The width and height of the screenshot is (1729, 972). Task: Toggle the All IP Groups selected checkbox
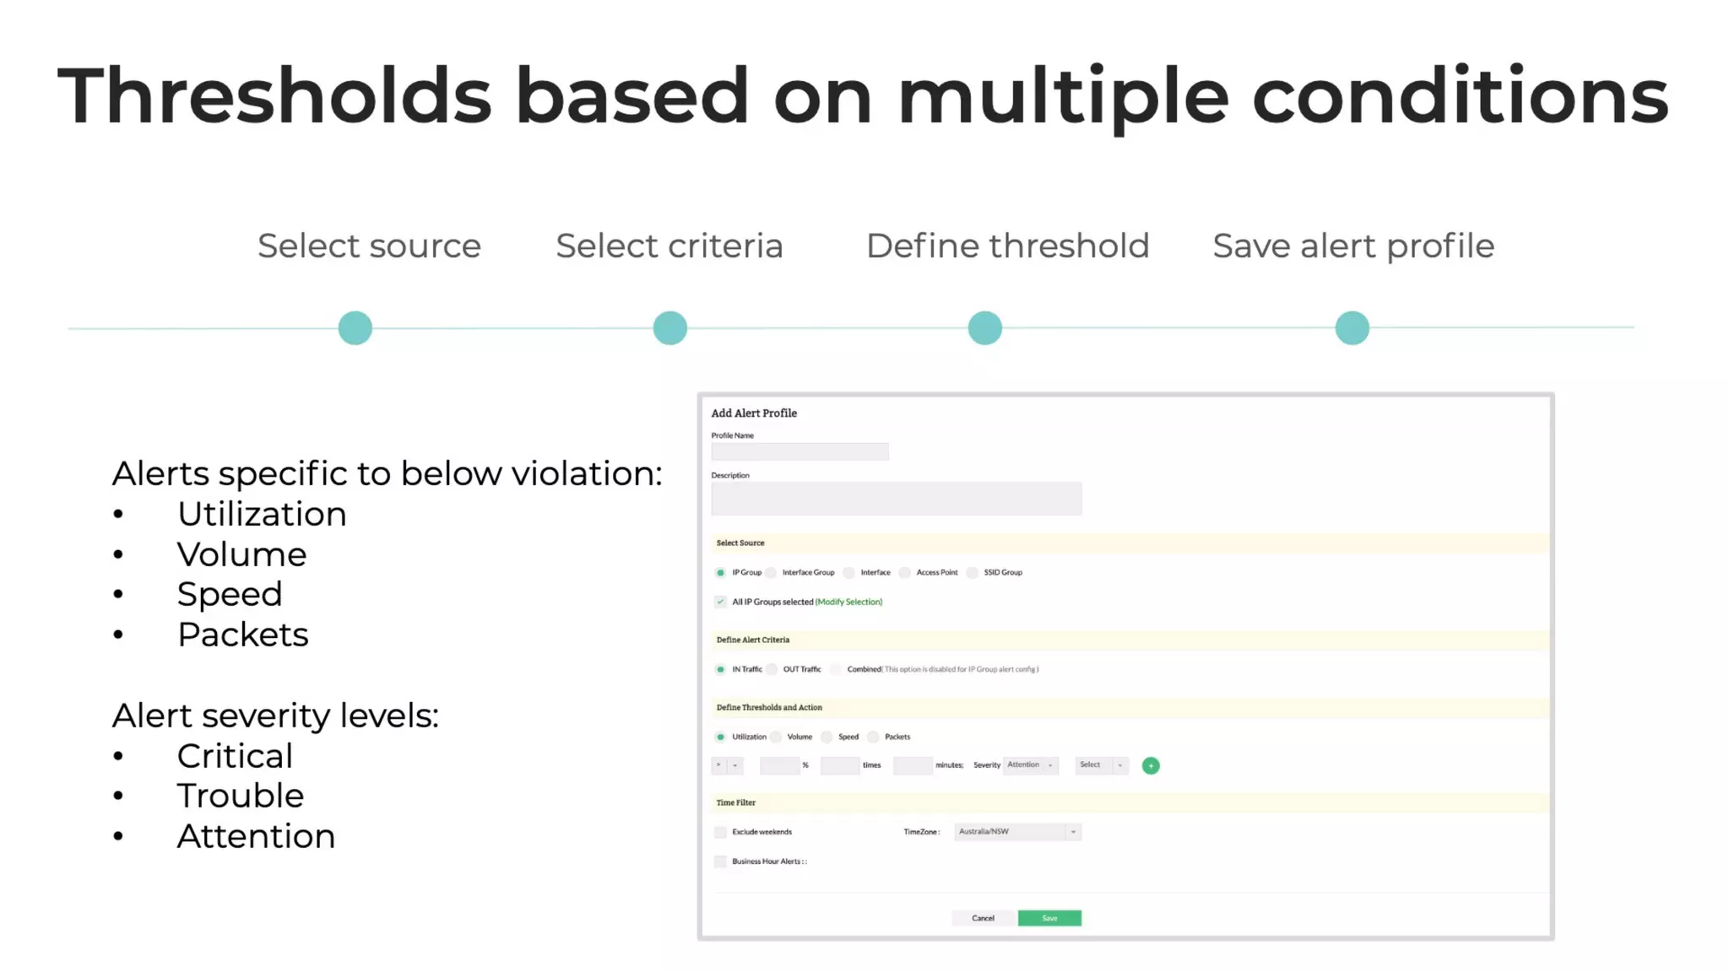[720, 602]
